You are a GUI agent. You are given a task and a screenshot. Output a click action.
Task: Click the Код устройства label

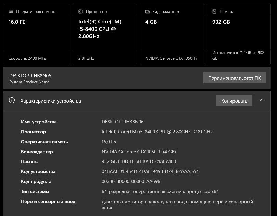pyautogui.click(x=38, y=171)
